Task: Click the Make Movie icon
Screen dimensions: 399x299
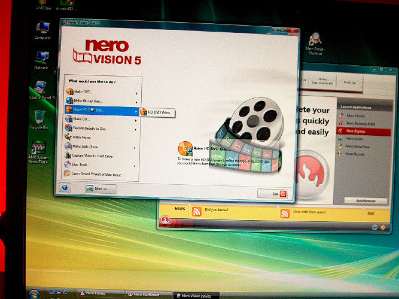Action: [68, 137]
